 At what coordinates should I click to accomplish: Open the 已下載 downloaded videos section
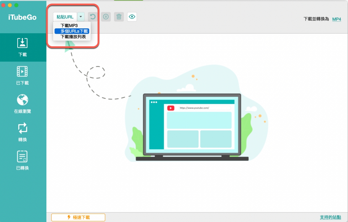(23, 76)
